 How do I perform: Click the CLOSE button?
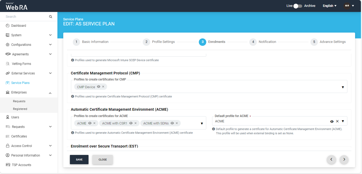click(x=103, y=160)
